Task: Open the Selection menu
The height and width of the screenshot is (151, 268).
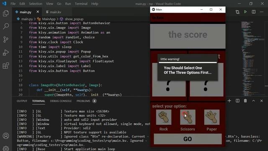Action: [35, 4]
